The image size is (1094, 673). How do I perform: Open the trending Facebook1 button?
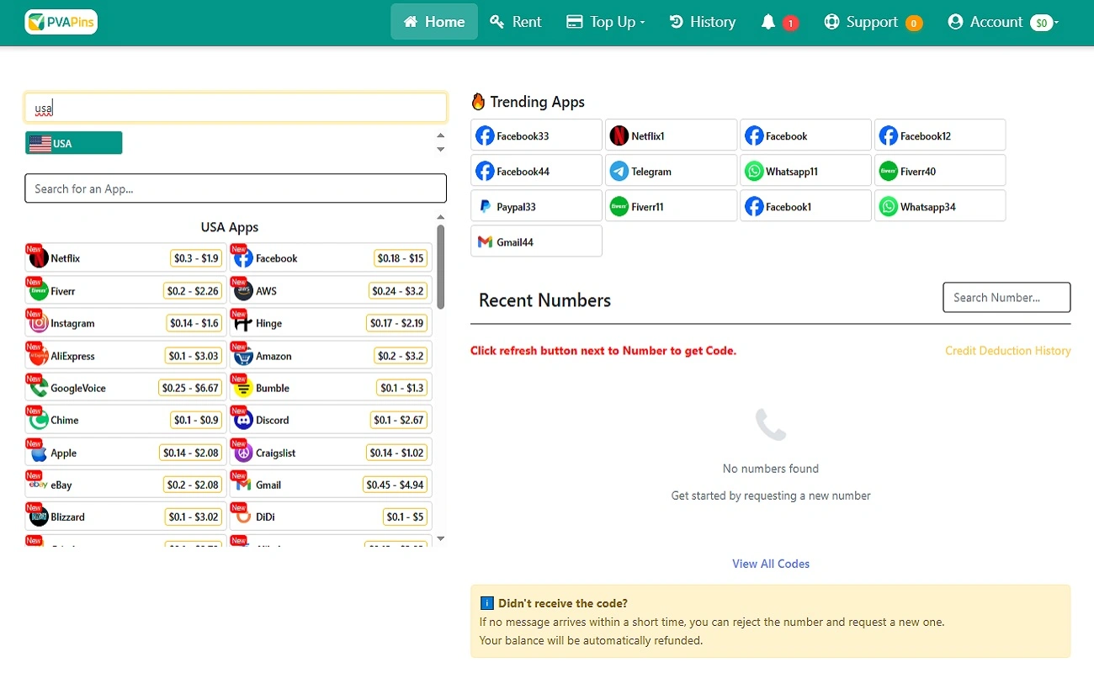(x=805, y=207)
